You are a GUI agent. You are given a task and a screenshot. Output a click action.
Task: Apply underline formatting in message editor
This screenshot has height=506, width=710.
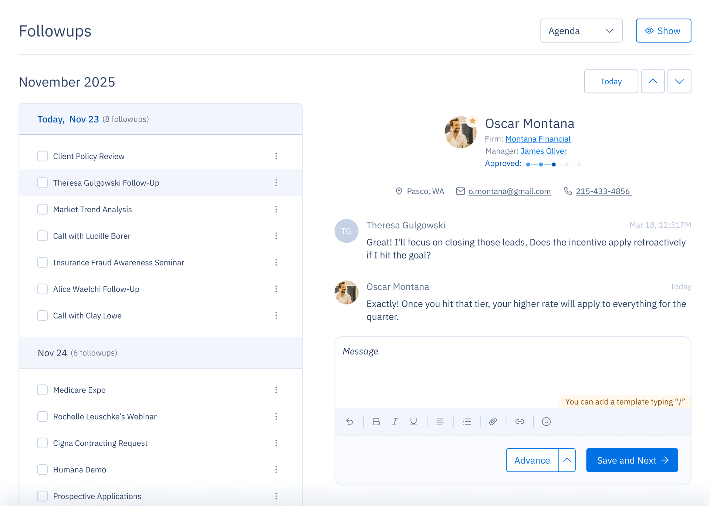tap(413, 422)
